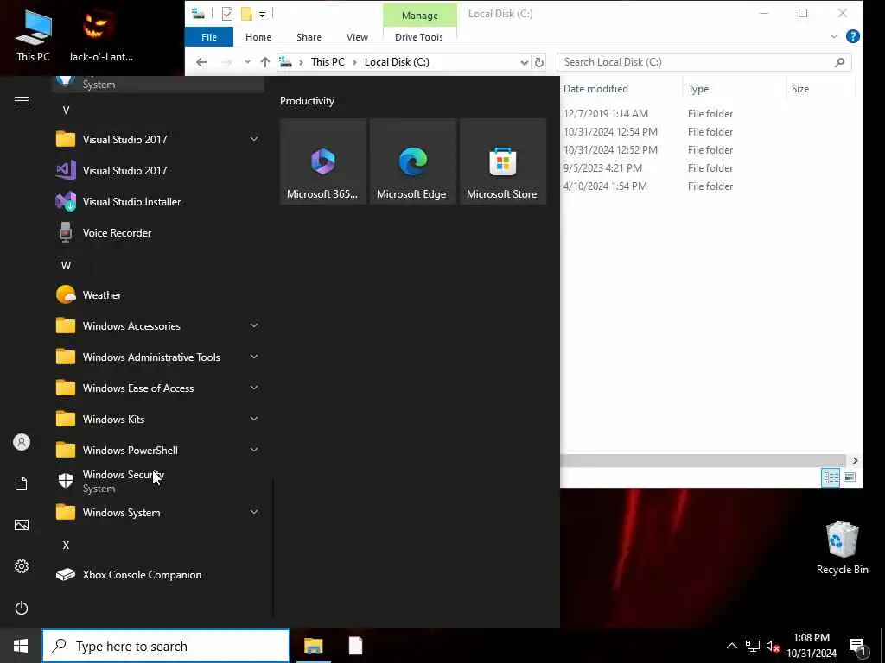This screenshot has height=663, width=885.
Task: Click the Type here to search box
Action: pyautogui.click(x=166, y=646)
